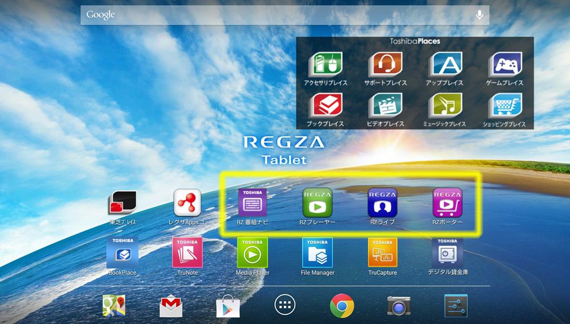Launch Chrome browser from the dock
This screenshot has height=324, width=570.
pos(341,306)
